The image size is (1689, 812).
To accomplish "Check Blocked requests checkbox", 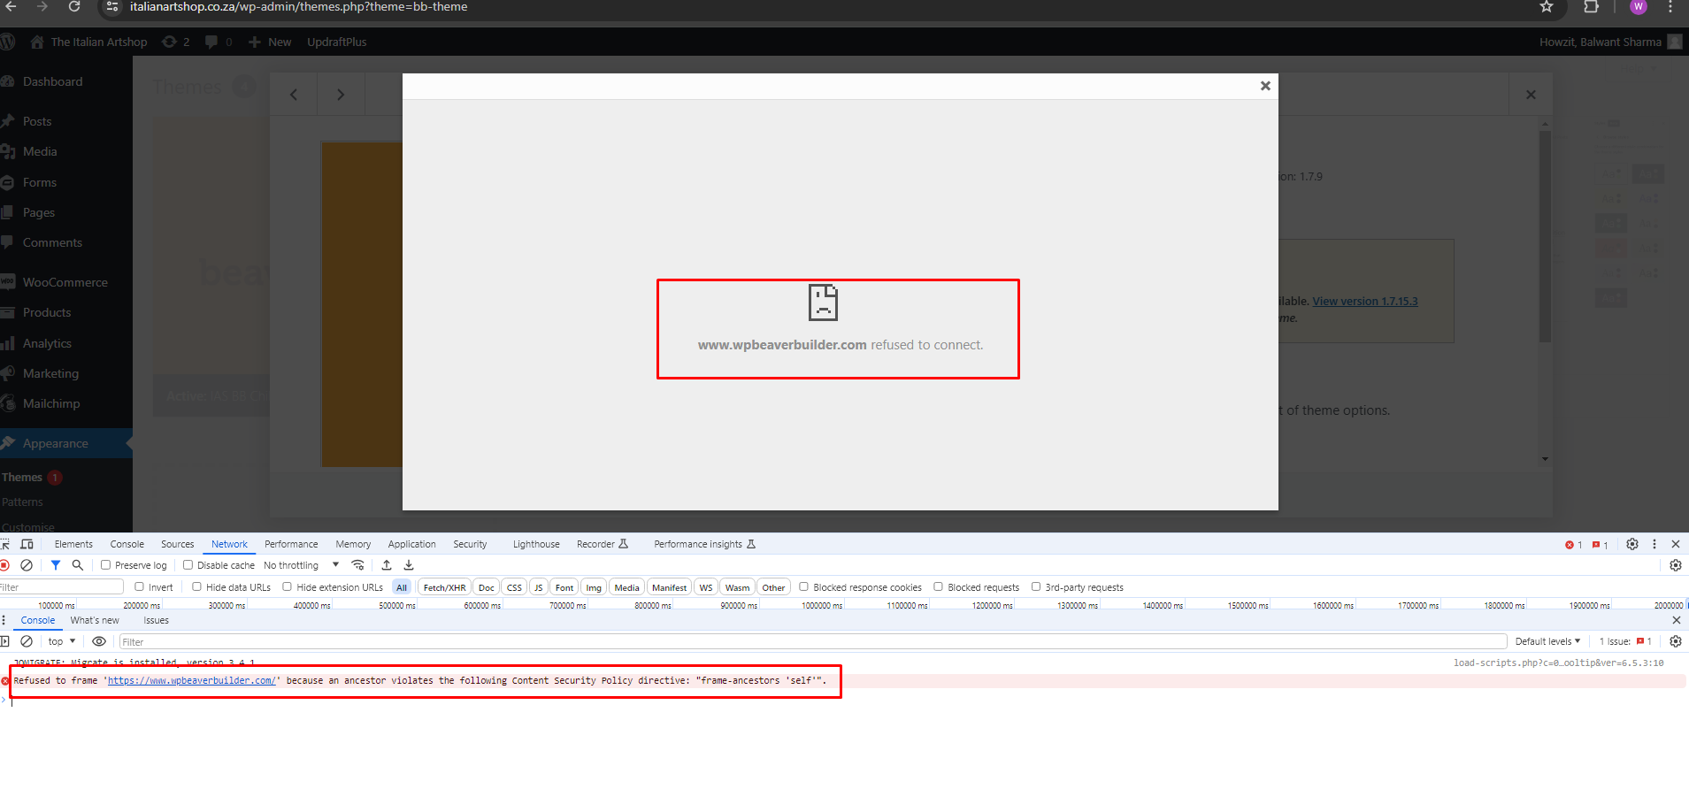I will [938, 586].
